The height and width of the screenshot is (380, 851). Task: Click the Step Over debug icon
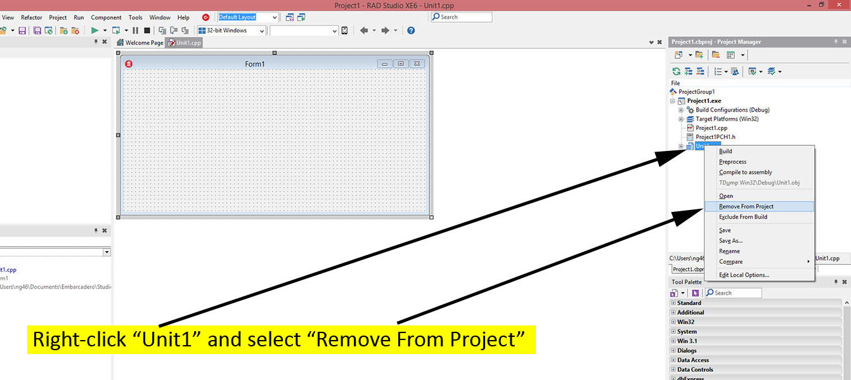click(x=173, y=30)
